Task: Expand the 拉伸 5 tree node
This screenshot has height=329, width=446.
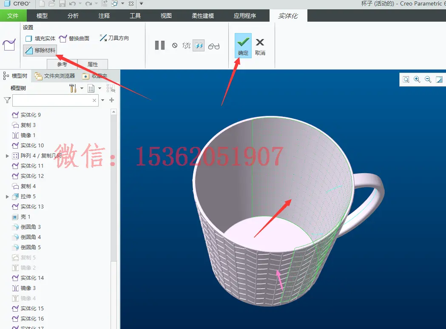Action: coord(7,196)
